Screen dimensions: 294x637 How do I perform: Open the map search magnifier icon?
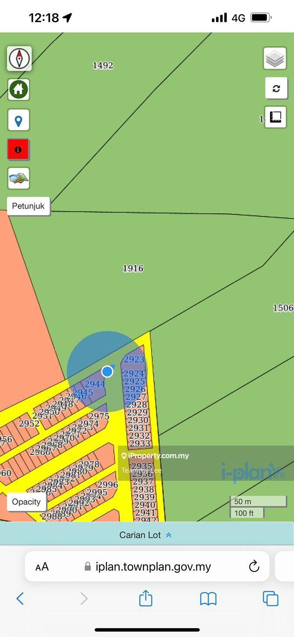coord(19,178)
